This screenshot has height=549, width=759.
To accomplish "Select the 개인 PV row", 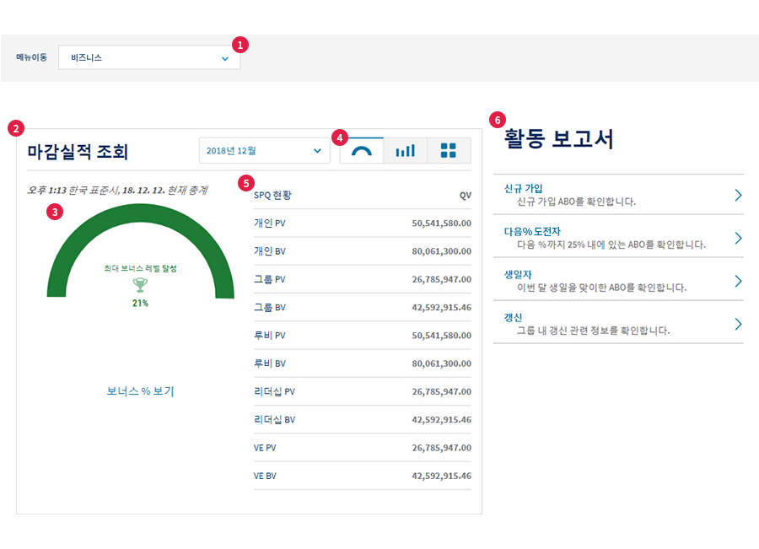I will tap(362, 223).
